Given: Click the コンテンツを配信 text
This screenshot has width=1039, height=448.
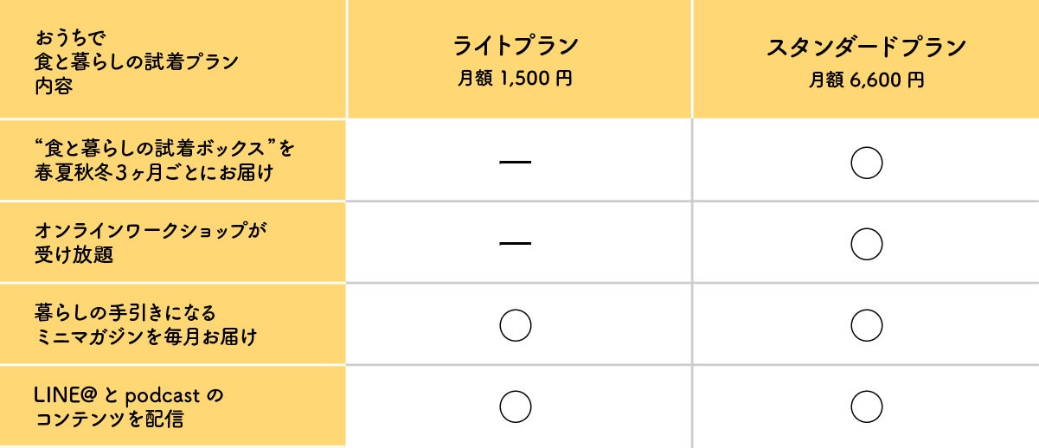Looking at the screenshot, I should [x=109, y=419].
